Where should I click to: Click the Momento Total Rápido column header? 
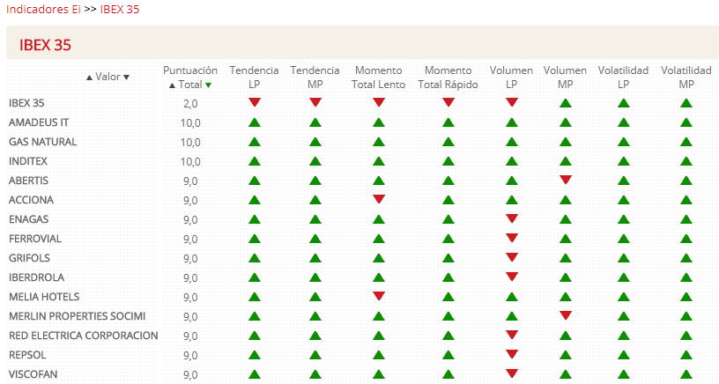(x=448, y=77)
